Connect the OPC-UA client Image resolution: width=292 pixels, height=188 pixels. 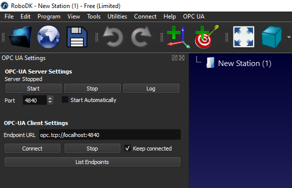pos(32,148)
